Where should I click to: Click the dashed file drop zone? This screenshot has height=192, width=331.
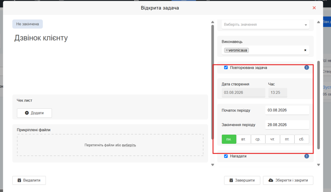[110, 145]
